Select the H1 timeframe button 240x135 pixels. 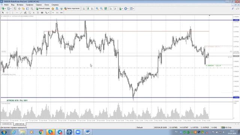coord(53,13)
